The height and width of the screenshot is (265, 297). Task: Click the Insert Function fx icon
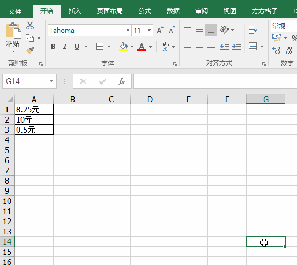121,81
